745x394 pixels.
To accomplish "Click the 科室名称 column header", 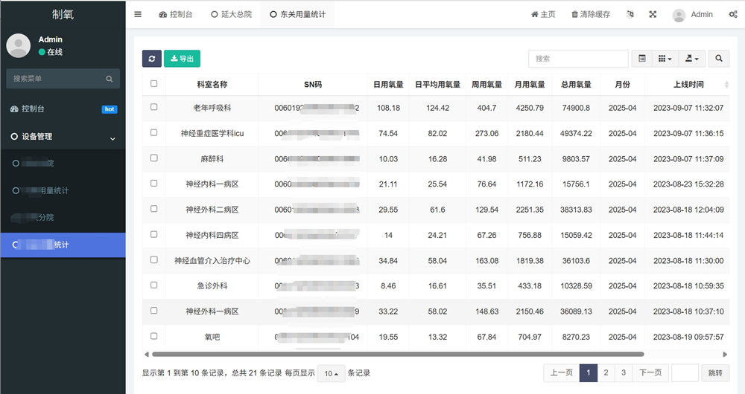I will (x=212, y=85).
